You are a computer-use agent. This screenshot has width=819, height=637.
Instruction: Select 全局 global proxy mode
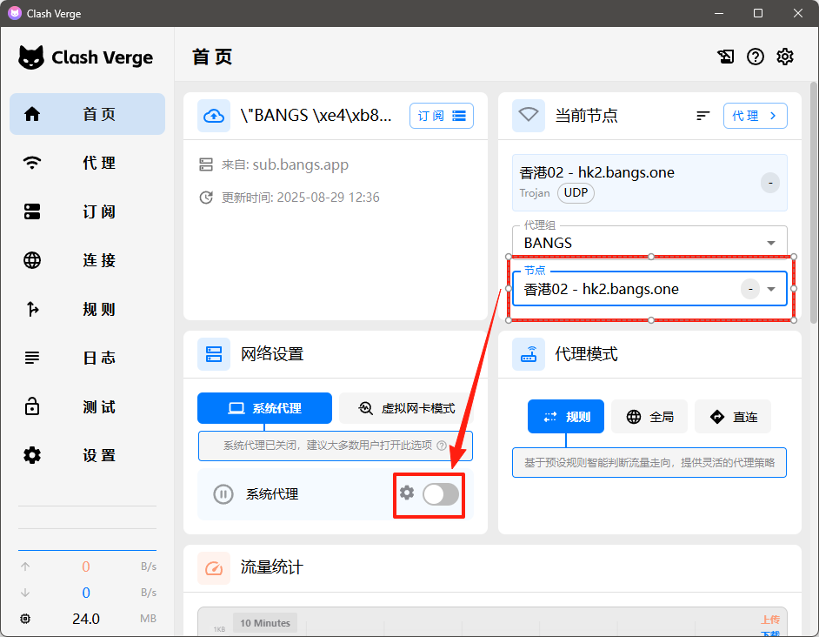[x=649, y=417]
